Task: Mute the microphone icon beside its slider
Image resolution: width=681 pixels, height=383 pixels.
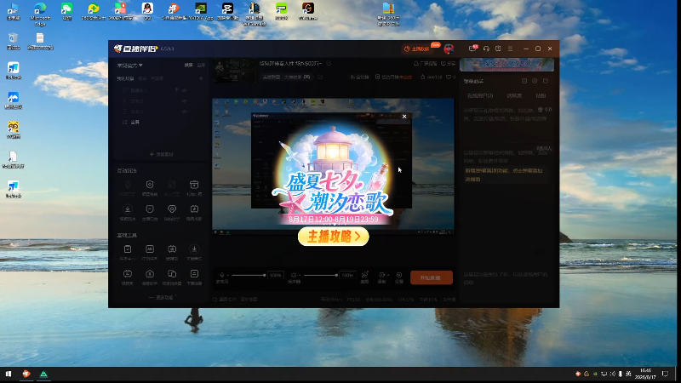Action: pyautogui.click(x=222, y=275)
